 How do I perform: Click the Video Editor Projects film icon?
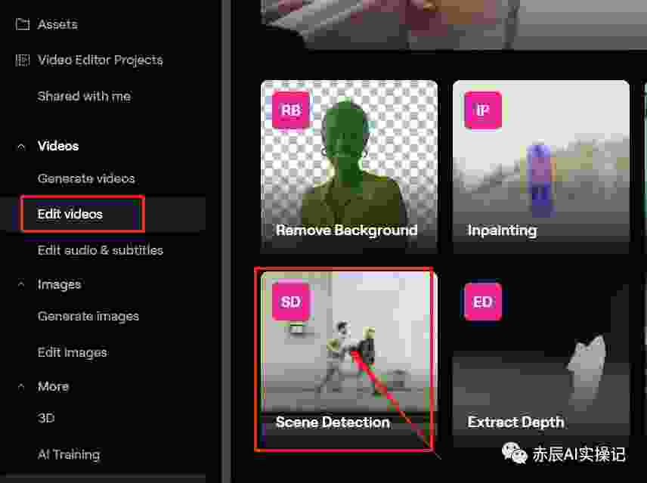(x=22, y=60)
